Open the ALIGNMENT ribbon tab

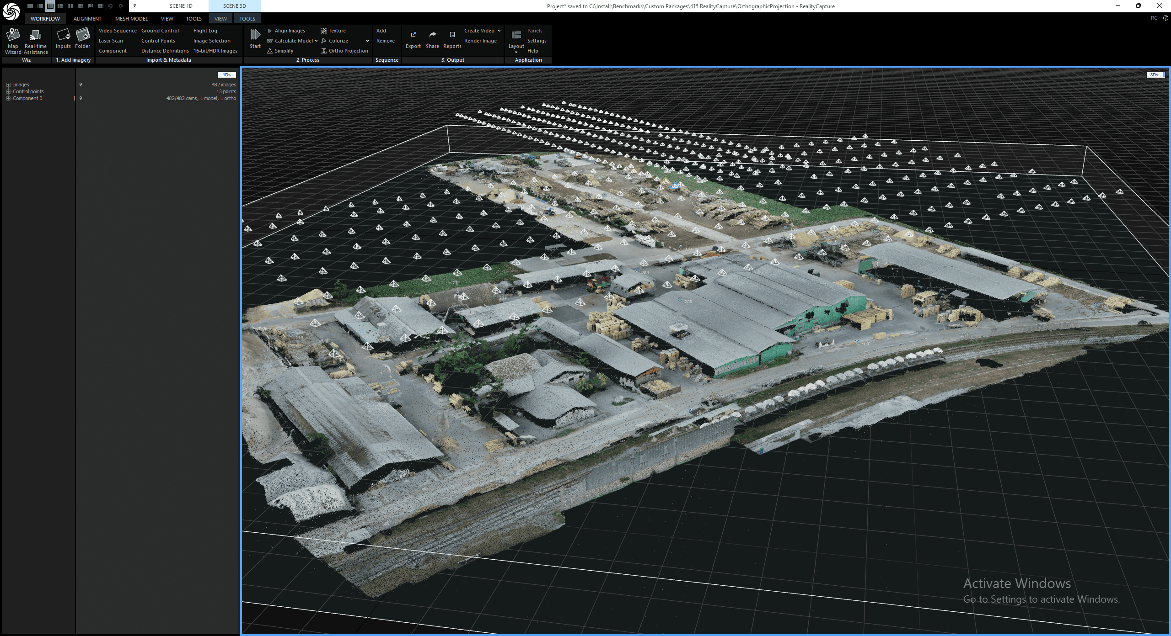click(87, 18)
